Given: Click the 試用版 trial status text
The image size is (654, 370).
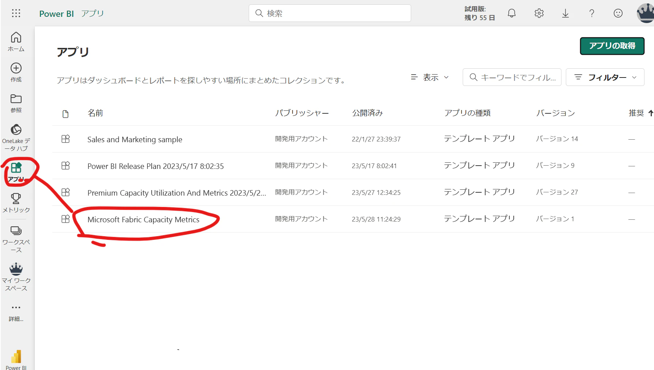Looking at the screenshot, I should 479,13.
